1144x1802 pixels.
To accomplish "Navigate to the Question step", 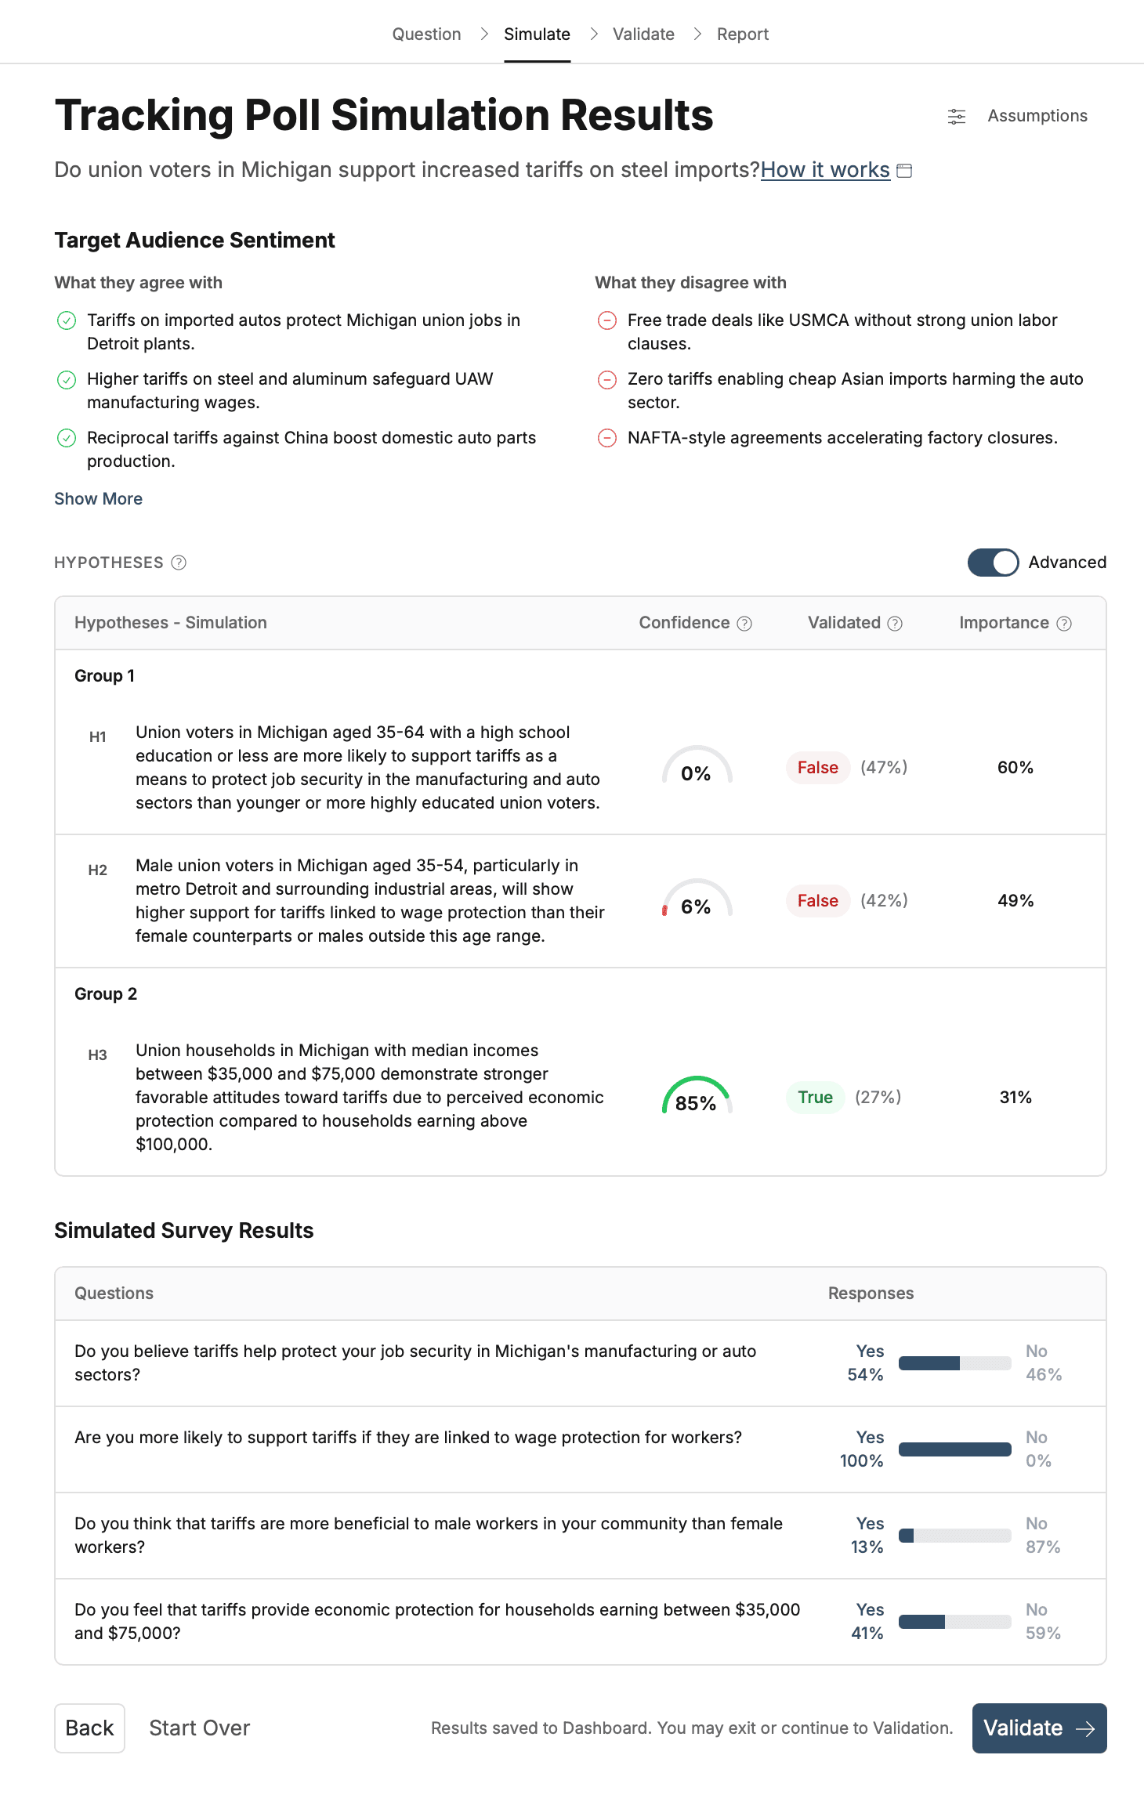I will (426, 34).
